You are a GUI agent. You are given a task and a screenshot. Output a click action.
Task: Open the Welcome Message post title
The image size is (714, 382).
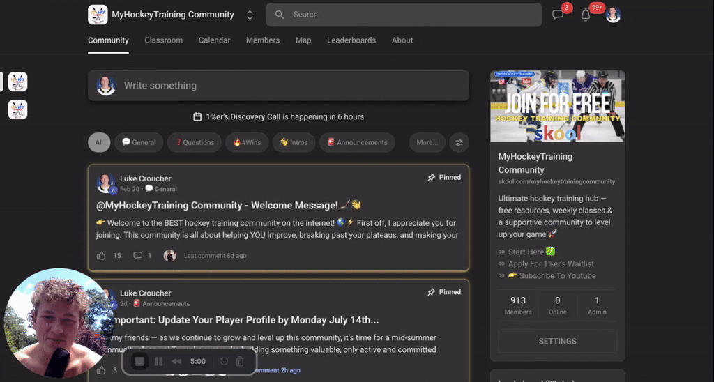coord(229,206)
